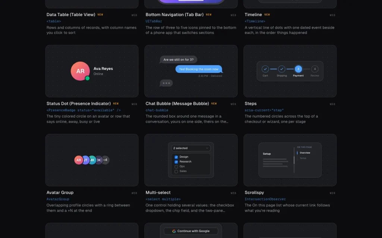Open Status Dot (Presence Indicator) title
Screen dimensions: 382x238
pyautogui.click(x=78, y=103)
